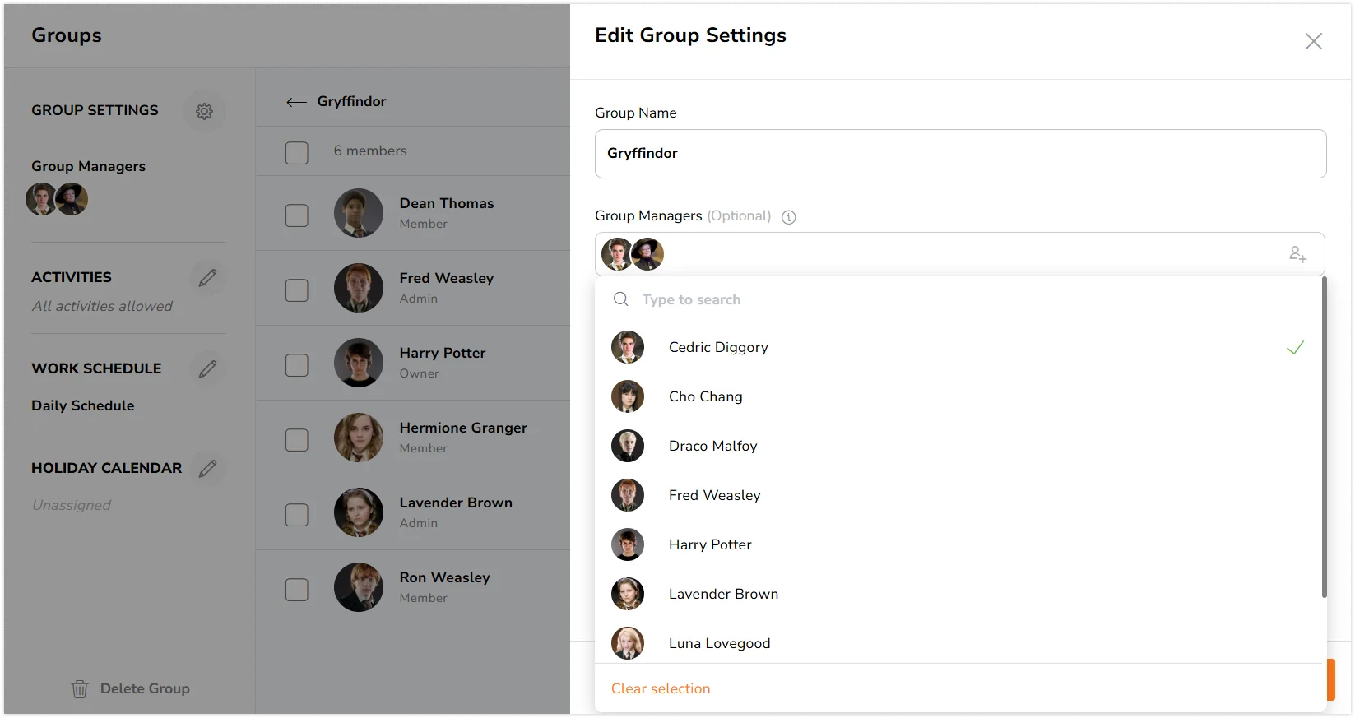Tick the select-all 6 members checkbox
Screen dimensions: 1355x718
296,152
